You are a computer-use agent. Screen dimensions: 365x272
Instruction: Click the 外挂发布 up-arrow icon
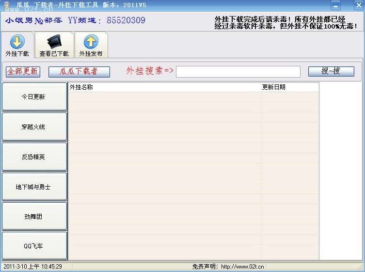[91, 42]
